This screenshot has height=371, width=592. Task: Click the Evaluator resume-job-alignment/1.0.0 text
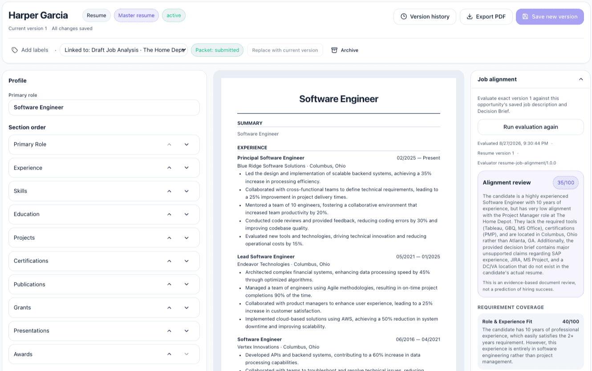(516, 163)
